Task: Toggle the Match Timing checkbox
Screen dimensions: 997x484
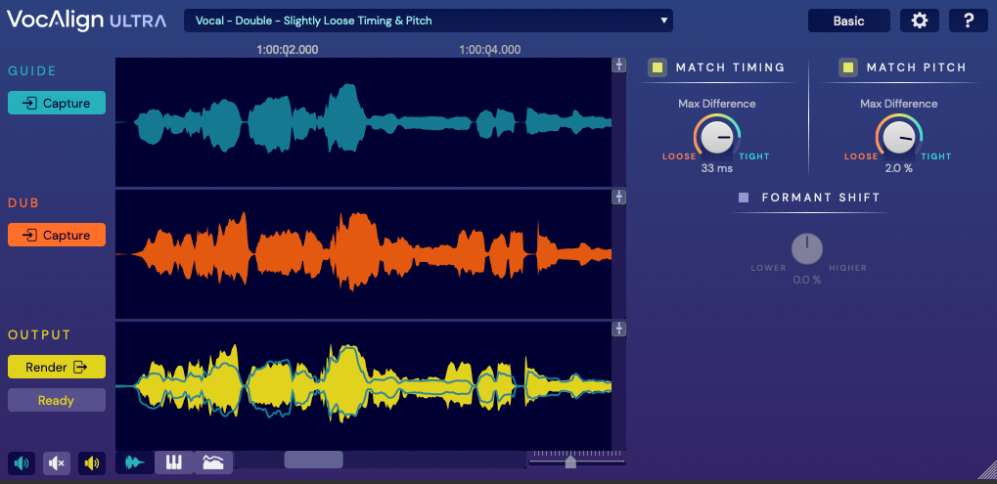Action: (x=657, y=67)
